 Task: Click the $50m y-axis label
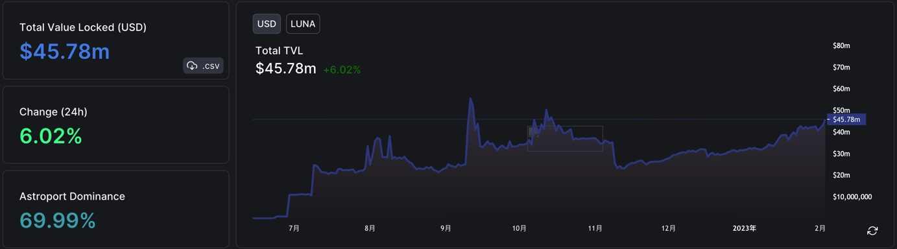(x=841, y=110)
